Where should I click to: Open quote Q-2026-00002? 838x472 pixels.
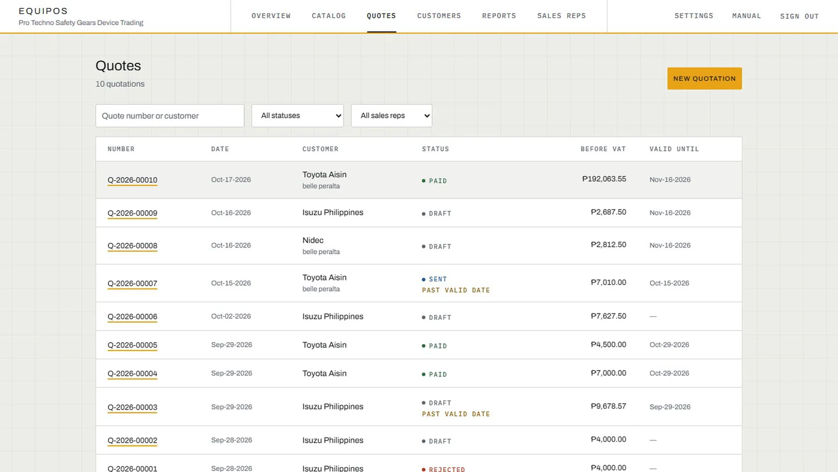133,441
